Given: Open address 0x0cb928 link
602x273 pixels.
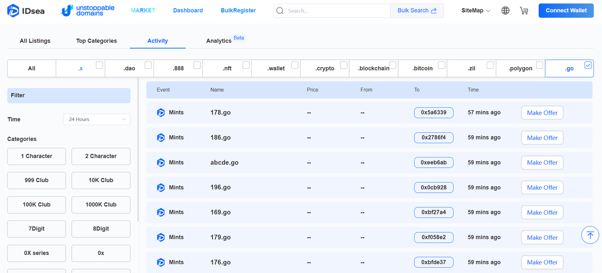Looking at the screenshot, I should (434, 187).
